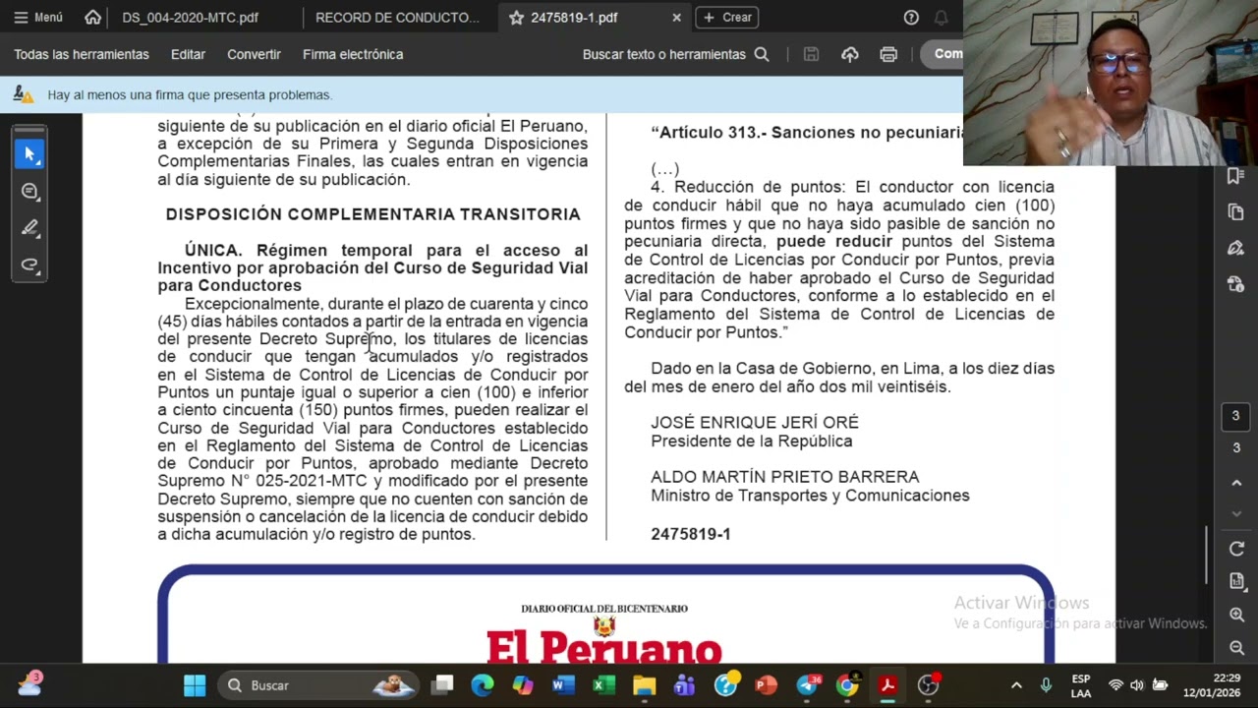Open the Windows Start menu

(x=195, y=685)
